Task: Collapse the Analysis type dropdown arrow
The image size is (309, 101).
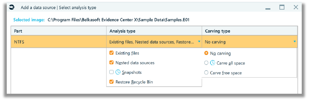Action: 199,42
